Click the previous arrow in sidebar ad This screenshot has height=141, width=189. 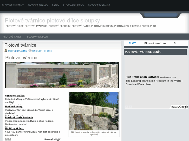click(127, 107)
